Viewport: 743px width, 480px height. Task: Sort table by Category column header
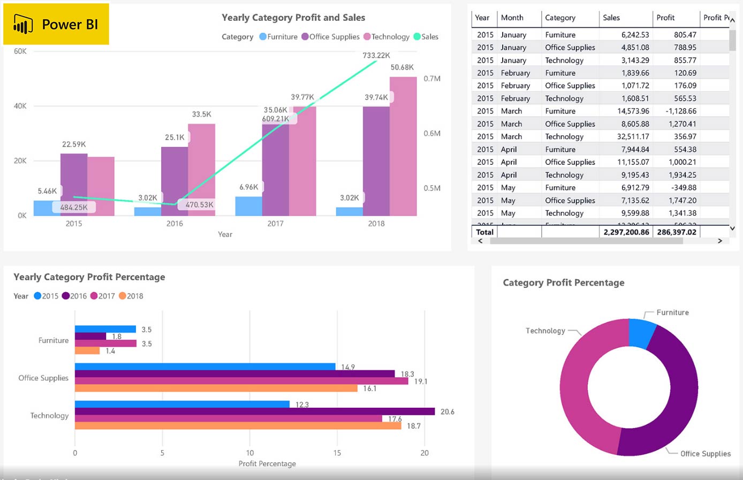click(560, 18)
